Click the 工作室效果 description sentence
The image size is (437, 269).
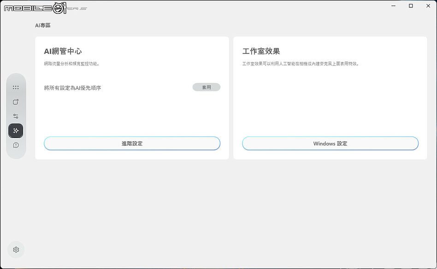tap(301, 63)
